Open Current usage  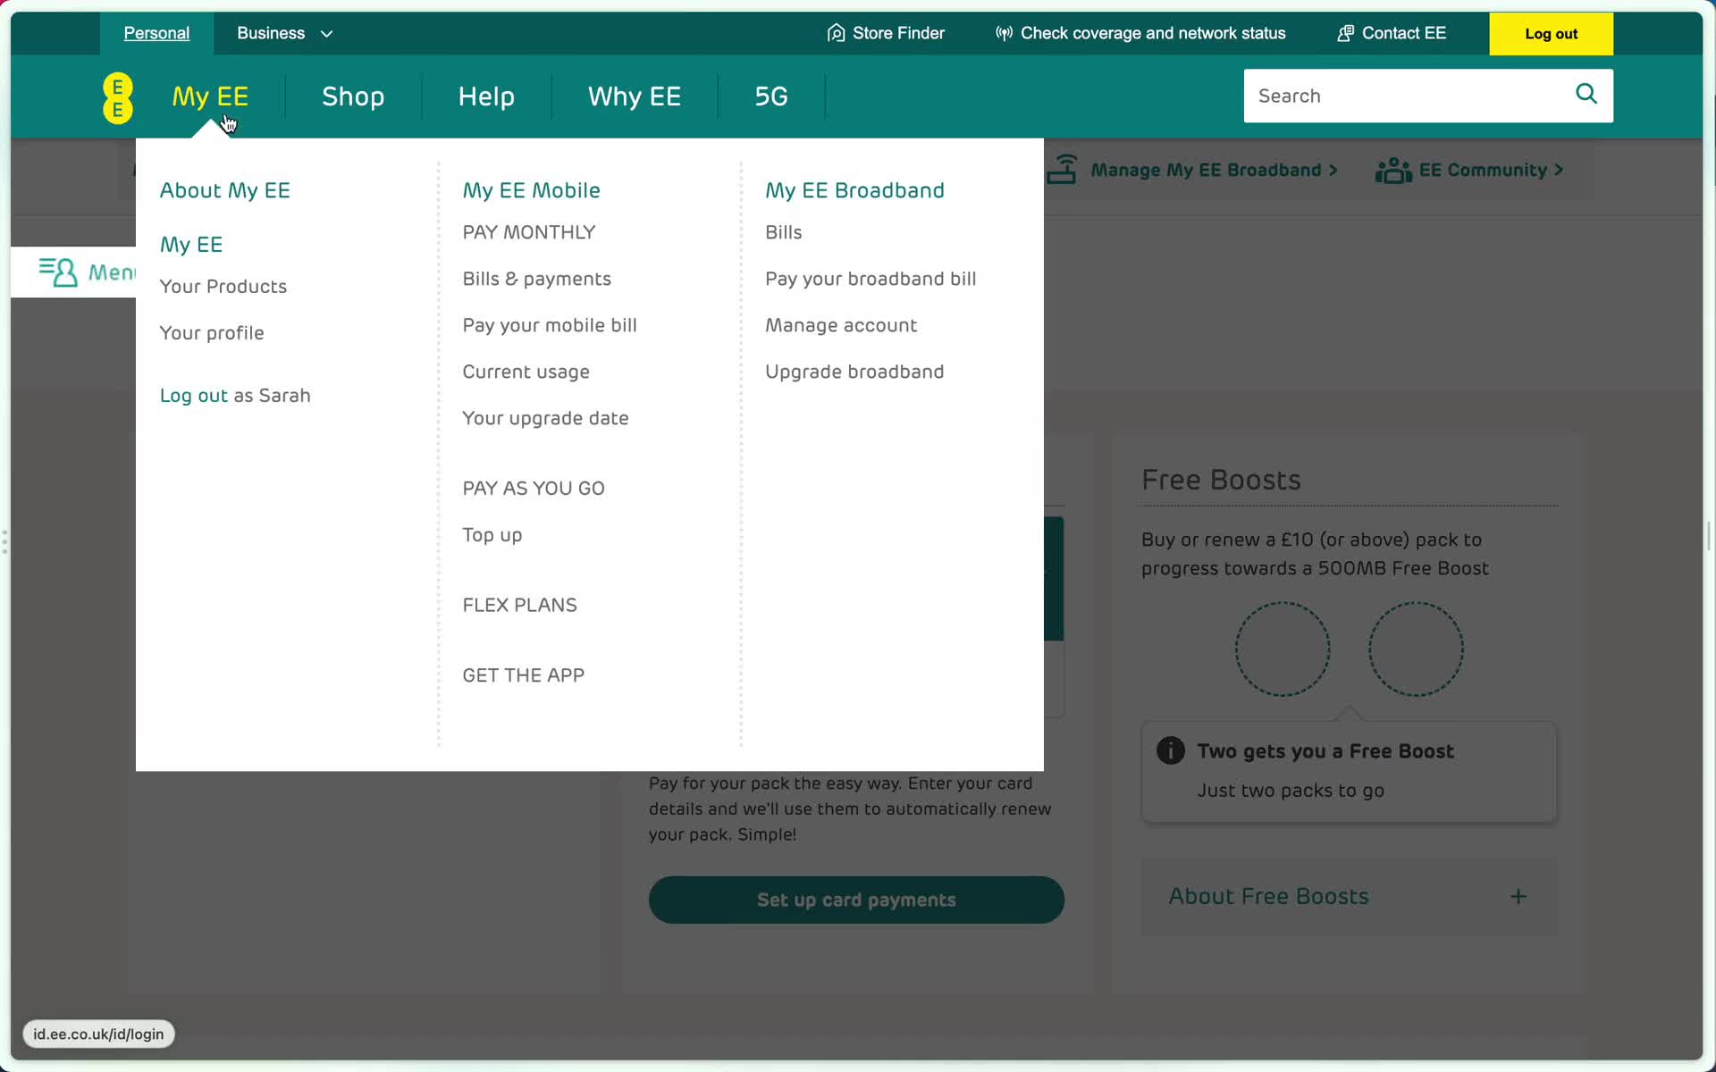(526, 372)
